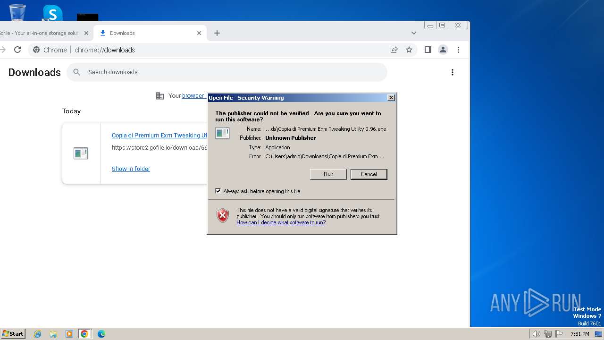Click Run in the Security Warning dialog
Image resolution: width=604 pixels, height=340 pixels.
click(328, 174)
